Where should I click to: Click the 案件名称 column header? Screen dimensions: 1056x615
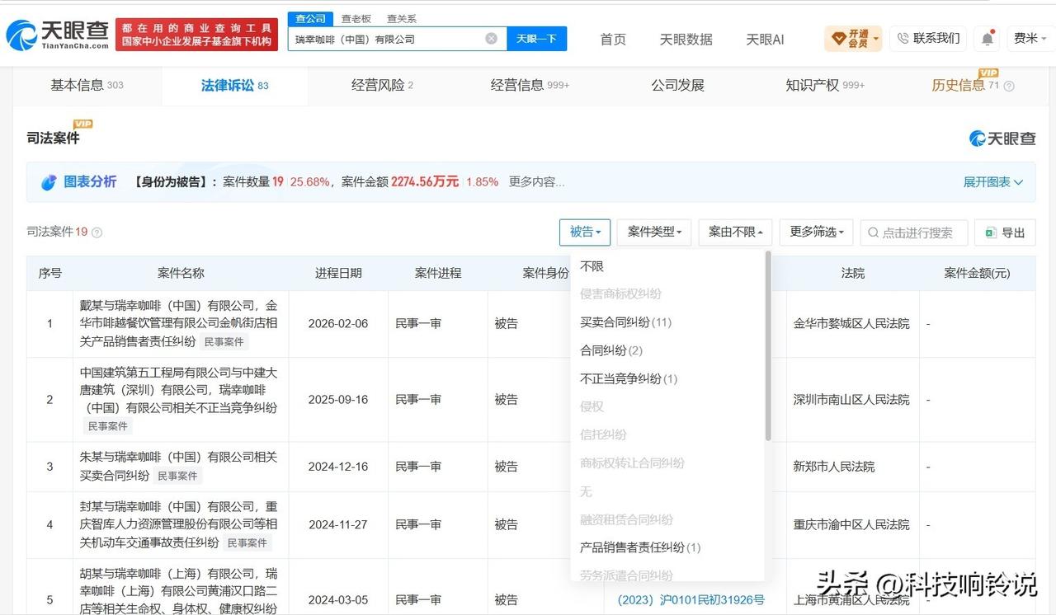point(181,273)
